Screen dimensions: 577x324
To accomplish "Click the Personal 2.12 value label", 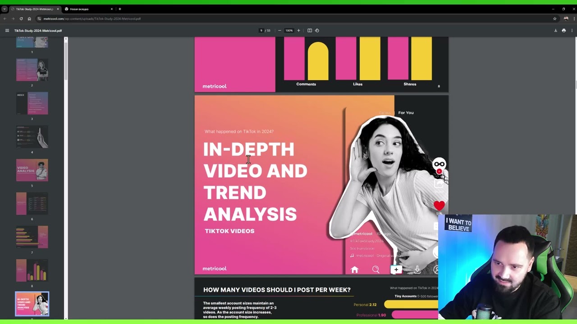I will 365,305.
